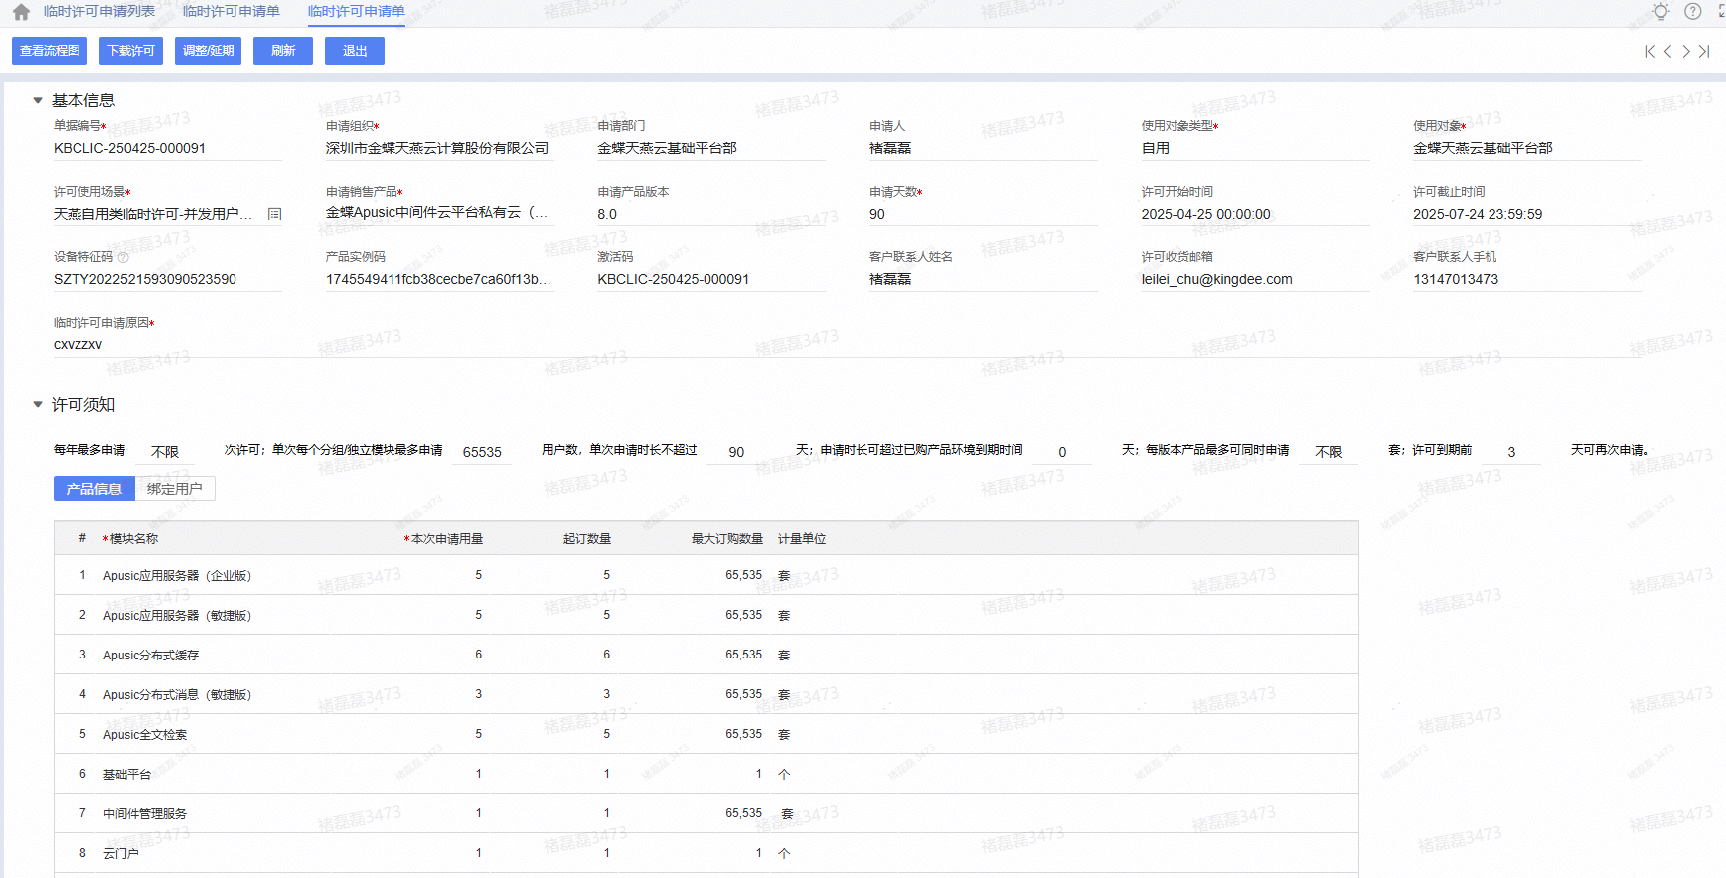Image resolution: width=1726 pixels, height=878 pixels.
Task: Go to the home page icon
Action: point(21,12)
